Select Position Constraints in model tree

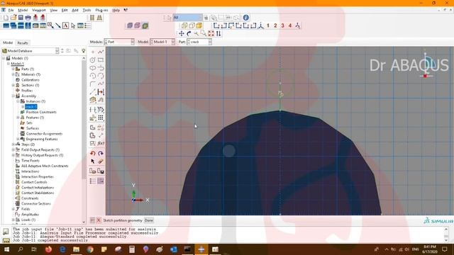pyautogui.click(x=41, y=112)
